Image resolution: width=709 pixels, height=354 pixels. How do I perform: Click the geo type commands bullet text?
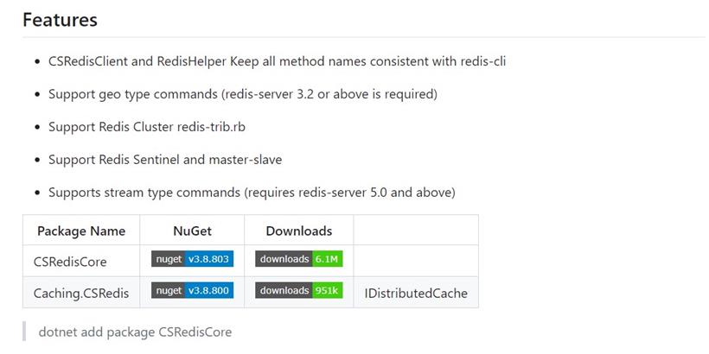[x=243, y=94]
